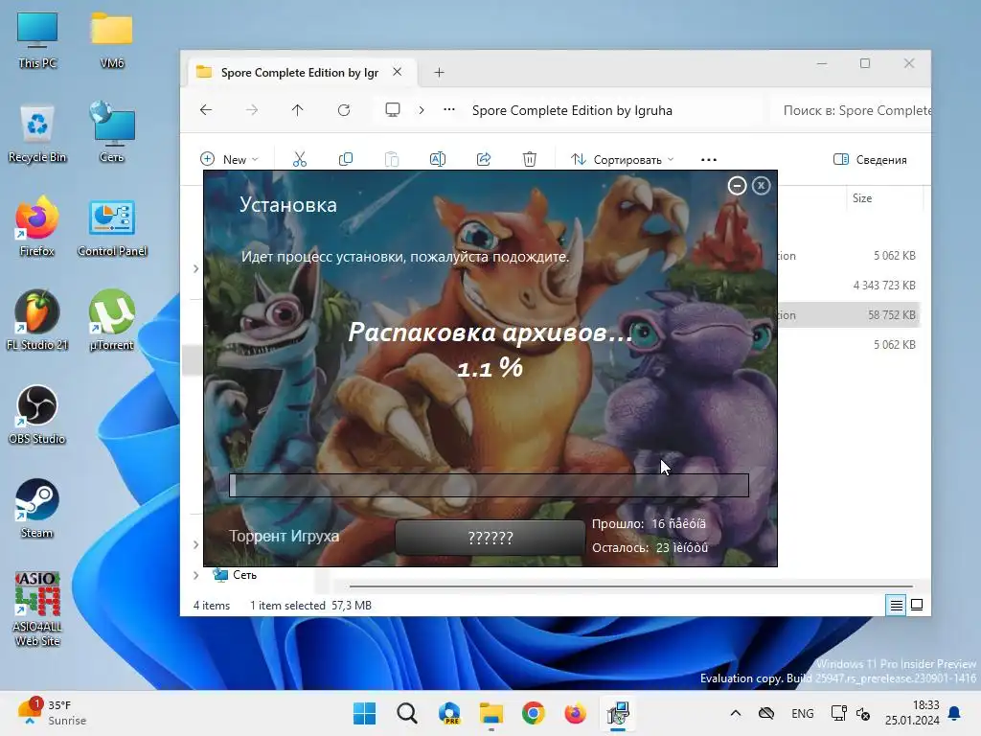Screen dimensions: 981x736
Task: Expand the top navigation pane chevron
Action: 195,268
